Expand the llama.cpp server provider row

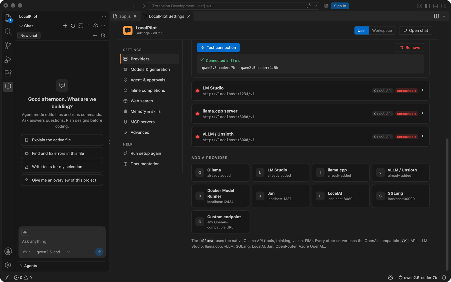[x=310, y=114]
